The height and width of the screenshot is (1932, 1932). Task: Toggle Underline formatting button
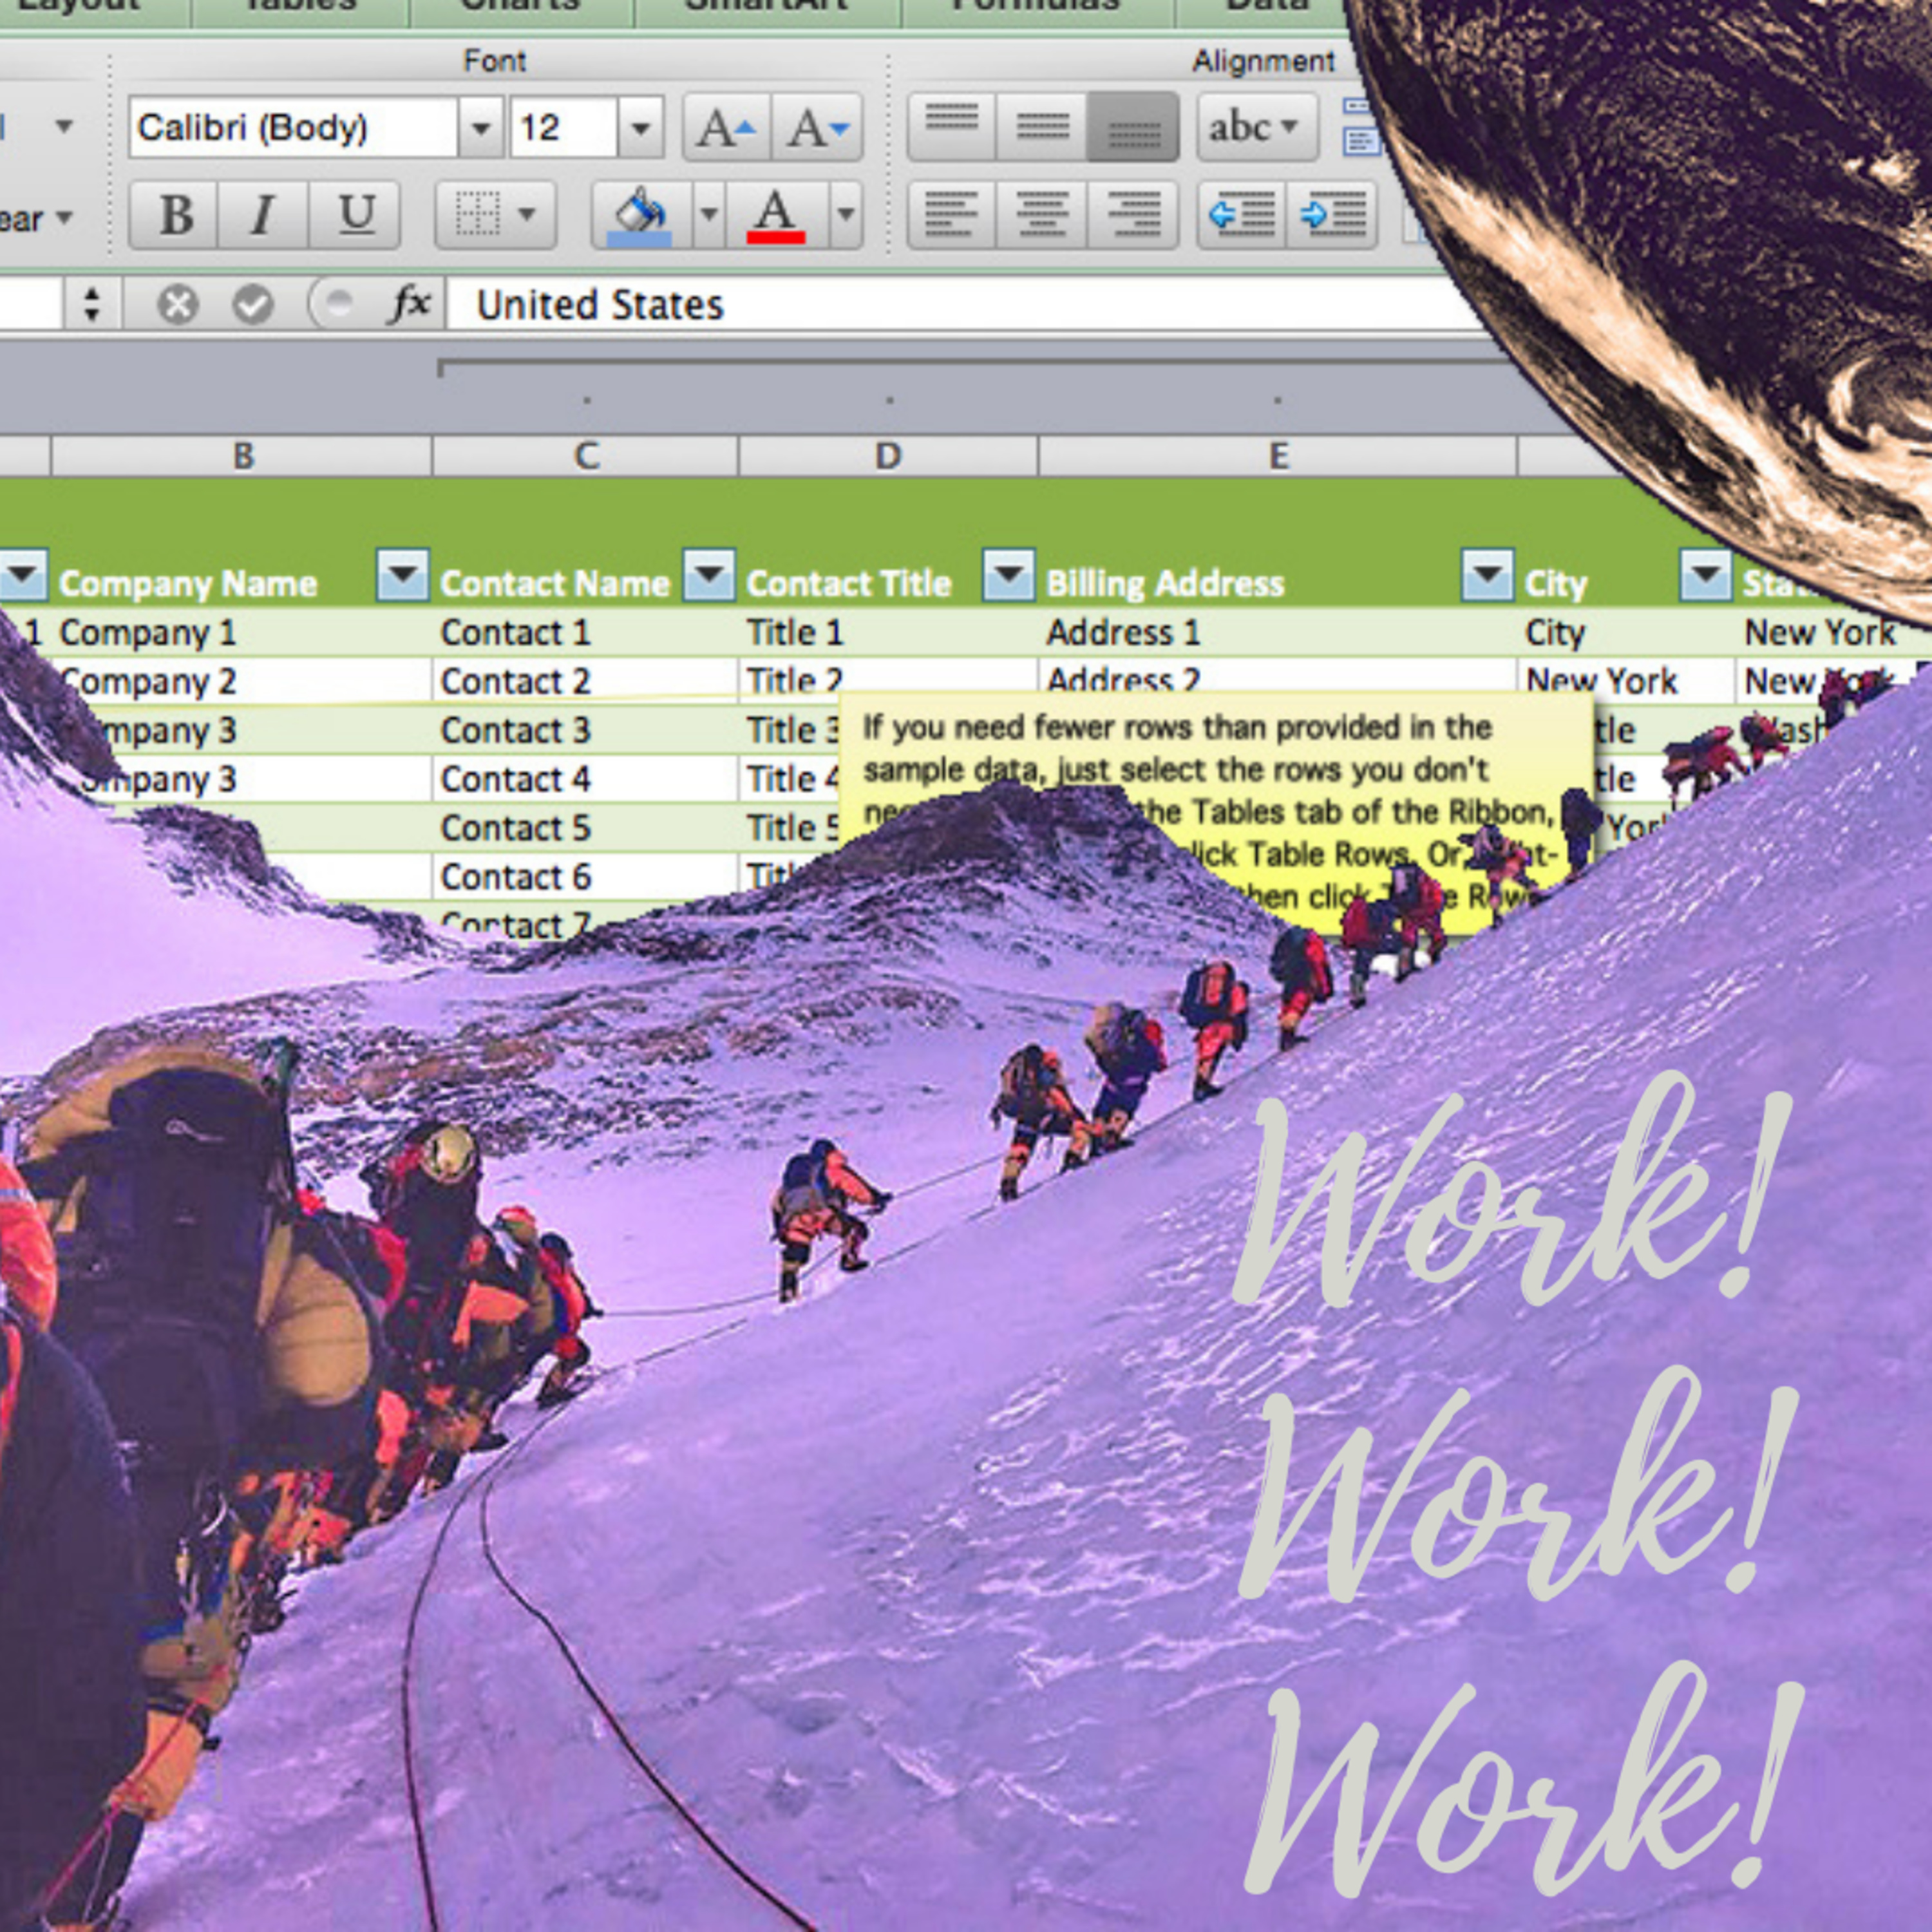coord(355,215)
